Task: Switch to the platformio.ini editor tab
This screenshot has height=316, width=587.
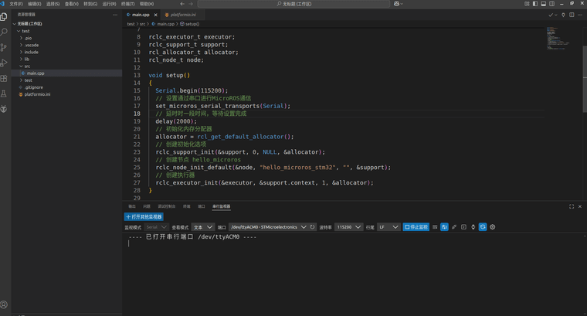Action: point(183,15)
